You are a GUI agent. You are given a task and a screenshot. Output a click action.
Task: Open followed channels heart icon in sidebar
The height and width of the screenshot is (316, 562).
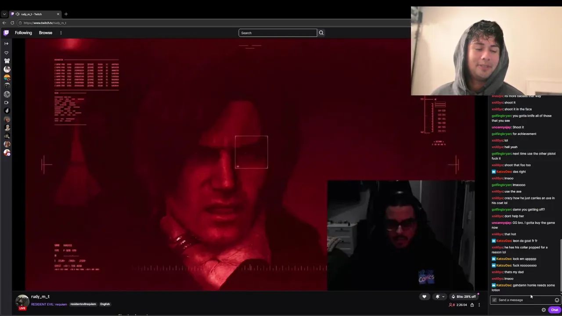pos(6,53)
